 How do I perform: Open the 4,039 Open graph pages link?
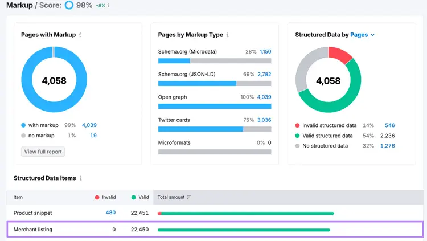point(264,97)
